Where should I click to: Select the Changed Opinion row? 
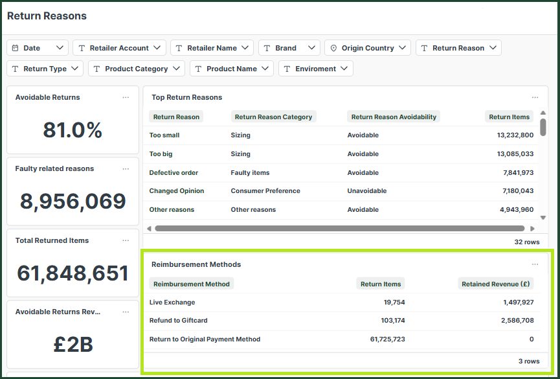pyautogui.click(x=341, y=191)
